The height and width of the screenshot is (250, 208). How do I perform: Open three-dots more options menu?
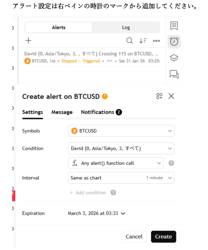point(156,40)
